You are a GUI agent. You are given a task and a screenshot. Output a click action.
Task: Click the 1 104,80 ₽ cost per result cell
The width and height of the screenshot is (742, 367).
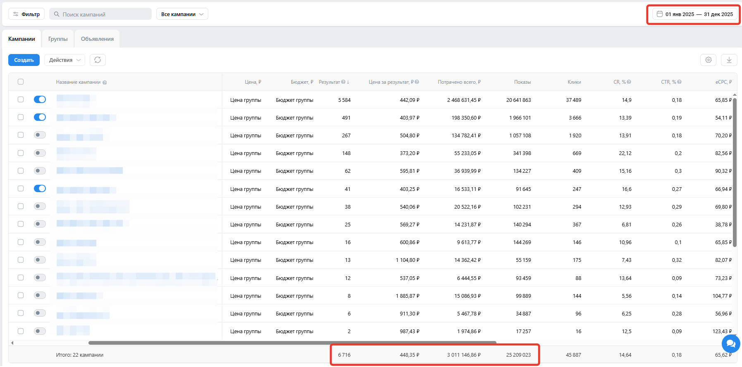(408, 260)
